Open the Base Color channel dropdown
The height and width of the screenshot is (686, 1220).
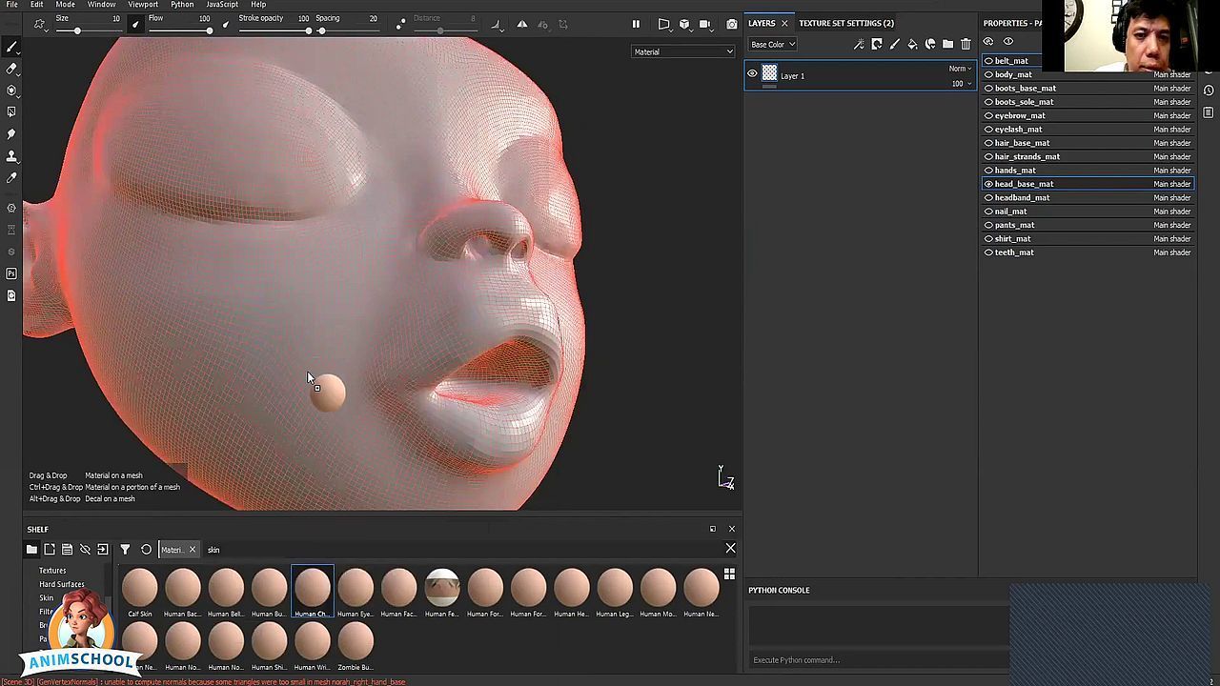[772, 44]
